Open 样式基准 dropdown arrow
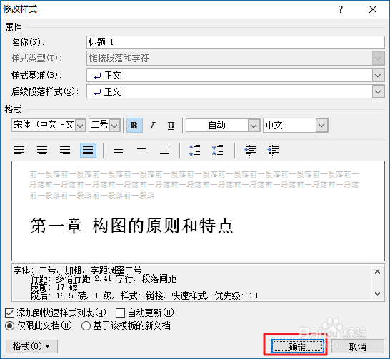The width and height of the screenshot is (390, 359). point(378,75)
